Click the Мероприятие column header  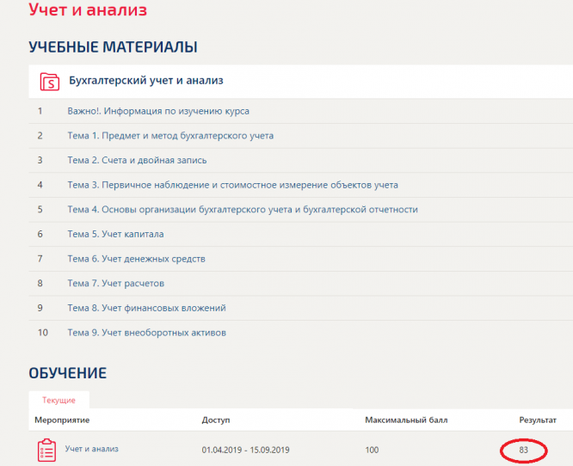[62, 420]
